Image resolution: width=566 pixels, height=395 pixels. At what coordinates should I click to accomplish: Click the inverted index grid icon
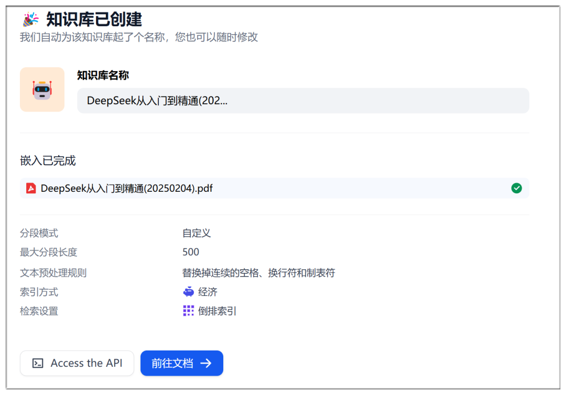189,311
